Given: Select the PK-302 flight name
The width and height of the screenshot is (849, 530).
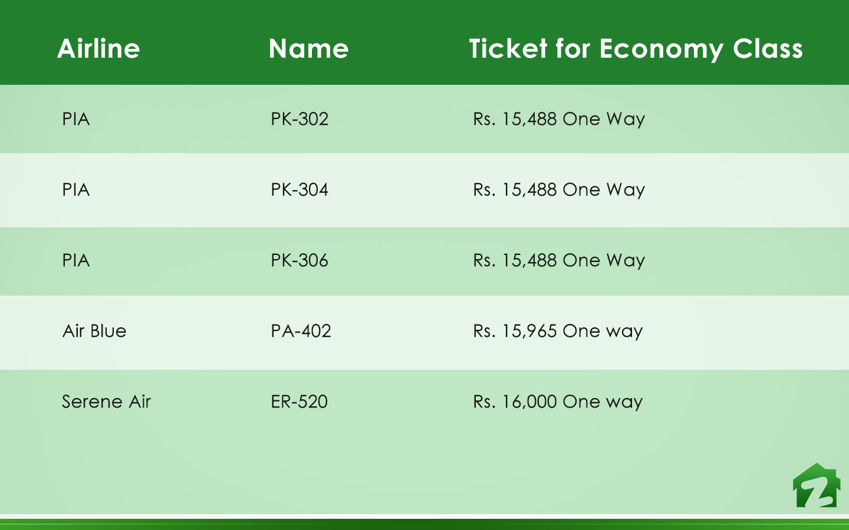Looking at the screenshot, I should tap(300, 119).
